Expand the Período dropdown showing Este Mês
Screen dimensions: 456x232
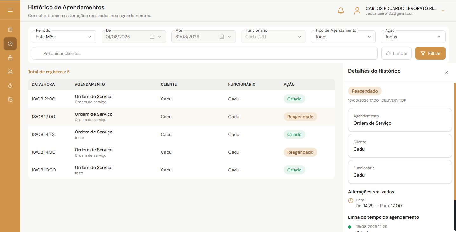[x=64, y=37]
